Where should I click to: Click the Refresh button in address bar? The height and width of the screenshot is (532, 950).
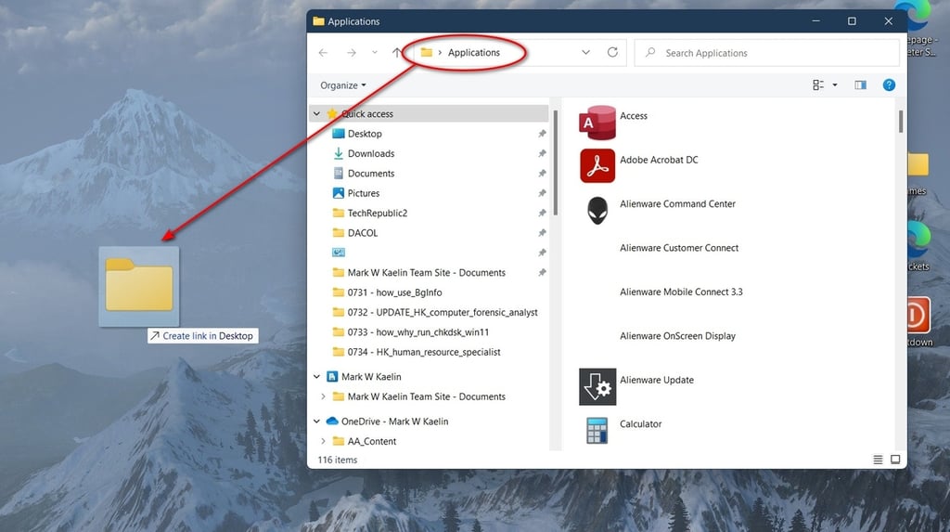(612, 53)
